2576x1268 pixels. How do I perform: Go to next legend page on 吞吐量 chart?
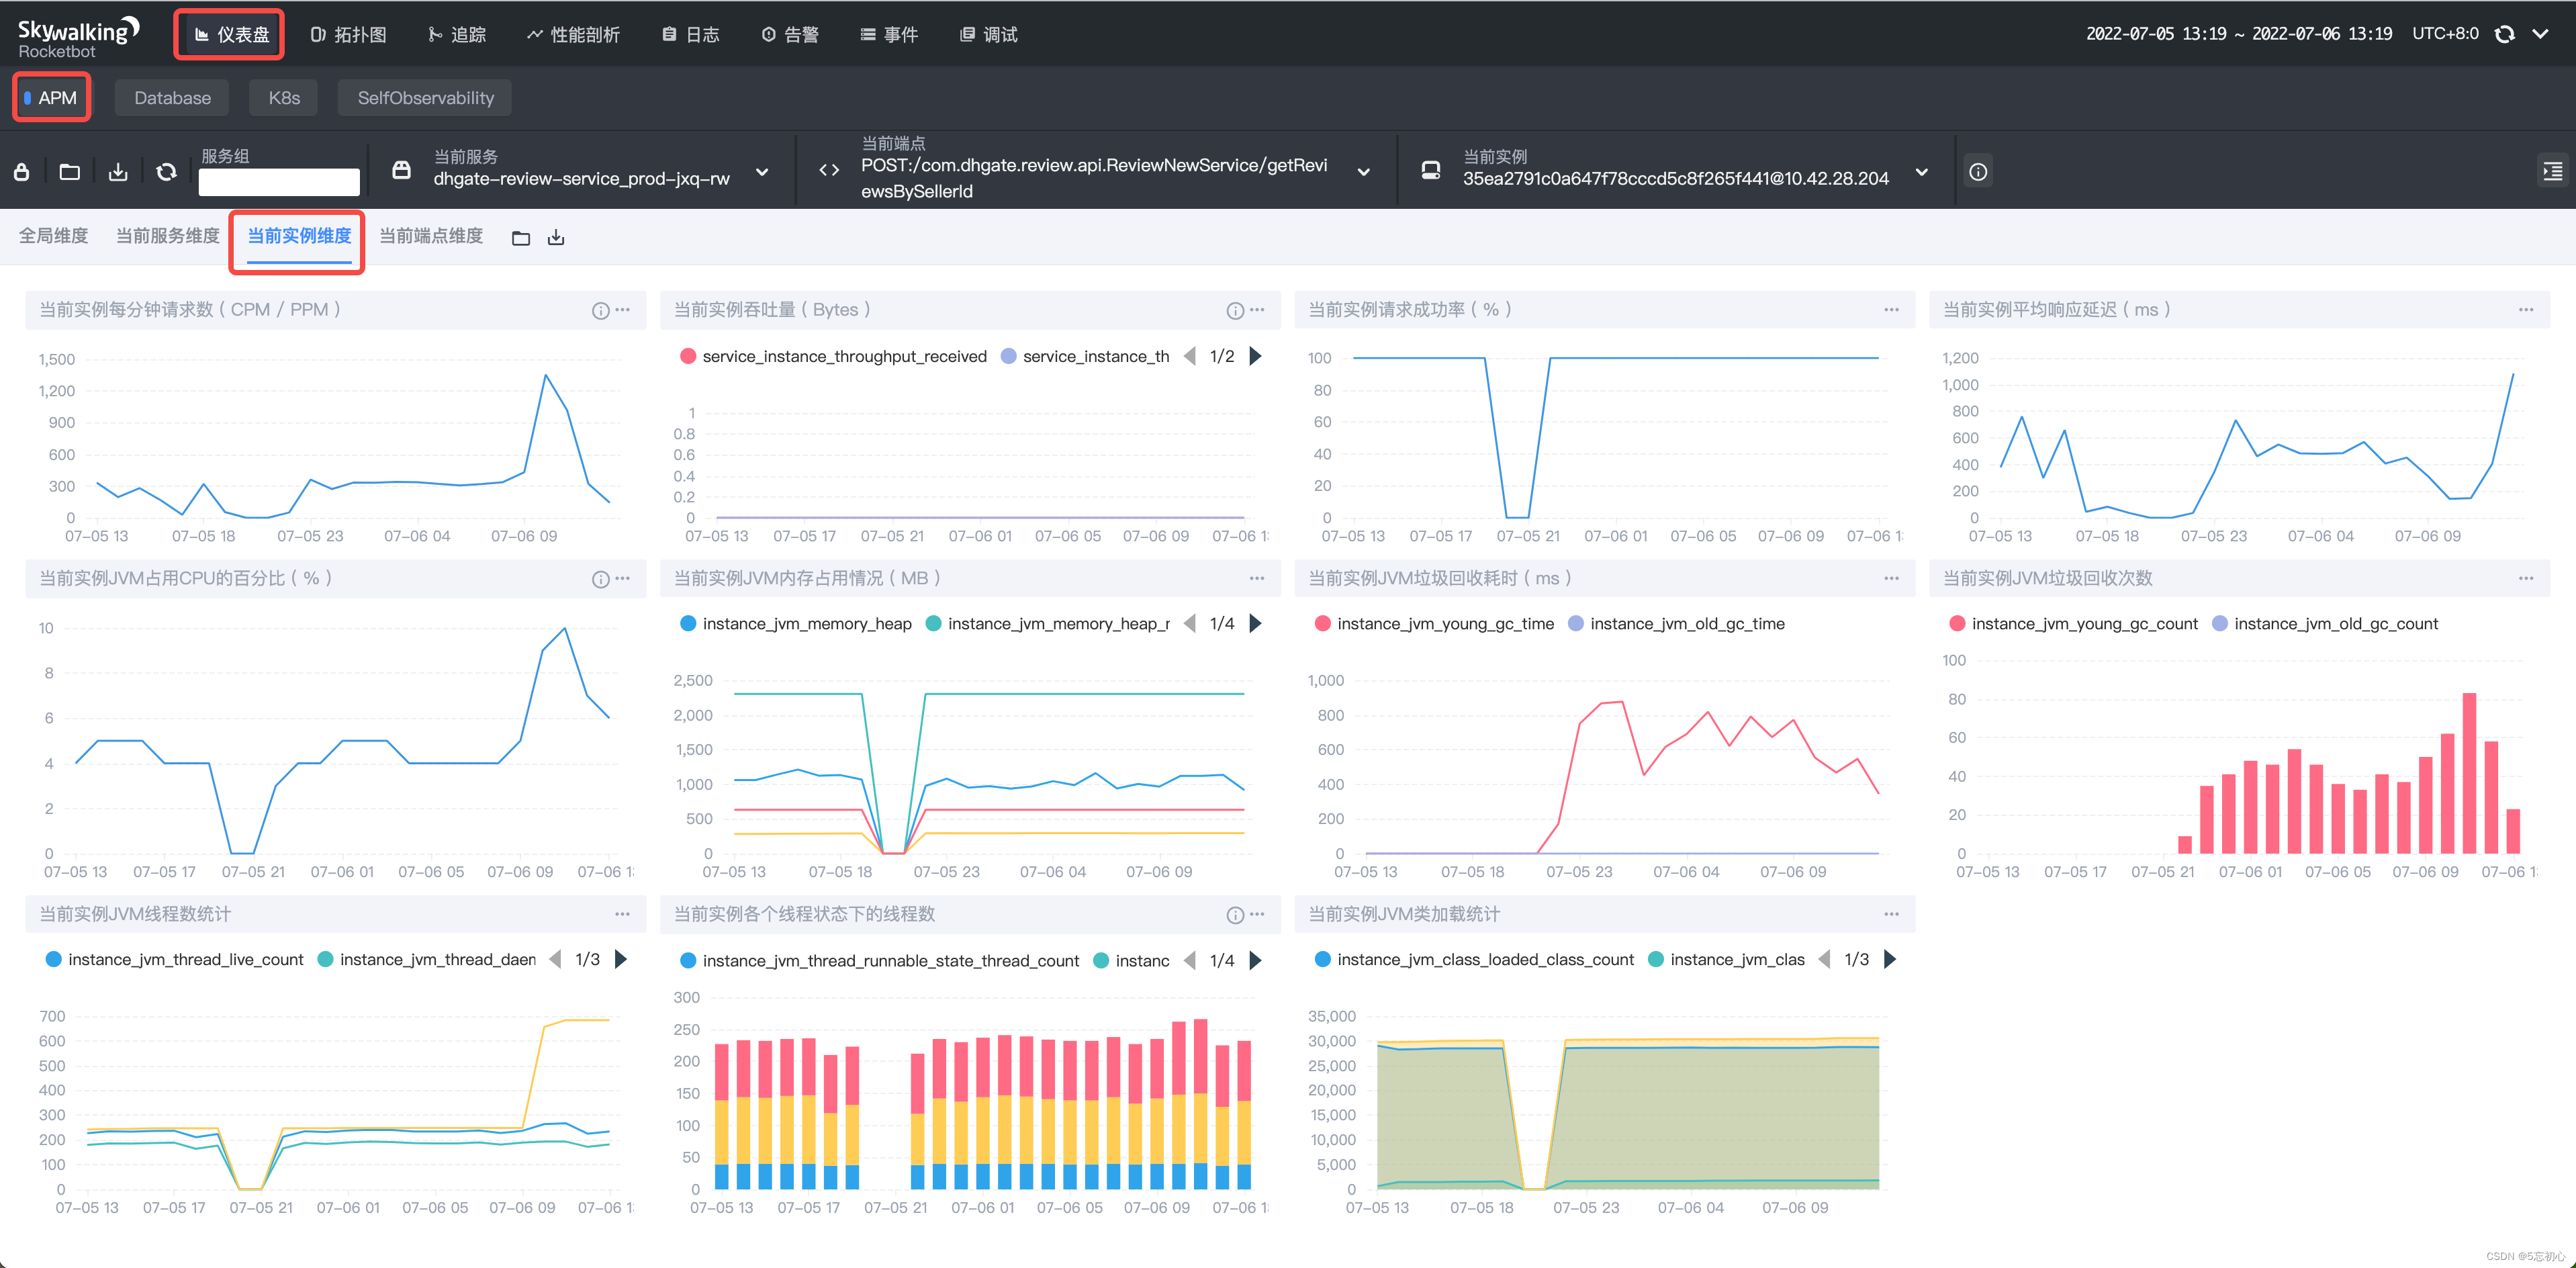coord(1256,356)
